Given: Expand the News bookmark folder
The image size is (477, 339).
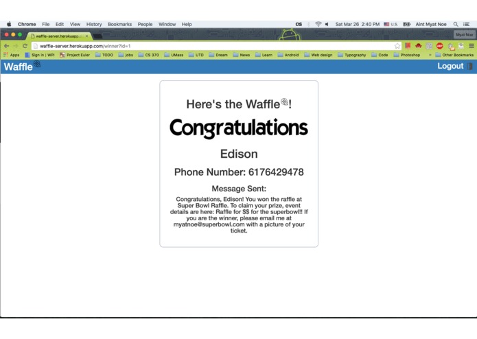Looking at the screenshot, I should click(x=242, y=55).
